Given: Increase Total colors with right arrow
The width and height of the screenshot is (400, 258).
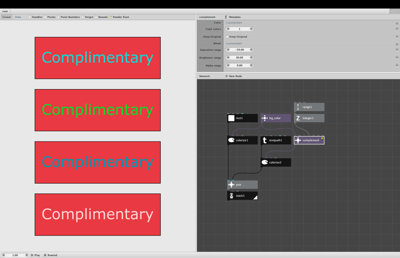Looking at the screenshot, I should [x=251, y=29].
